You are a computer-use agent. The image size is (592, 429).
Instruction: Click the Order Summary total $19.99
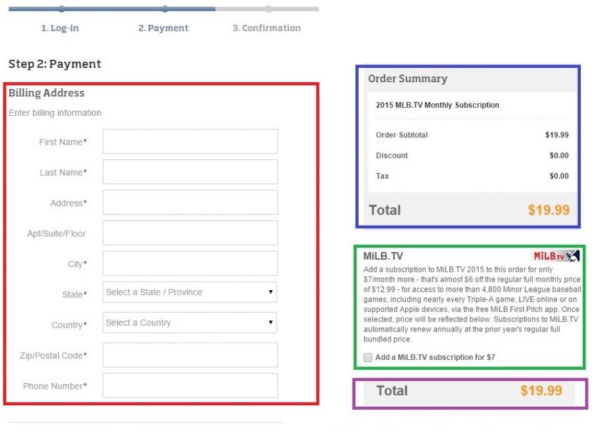pos(549,210)
